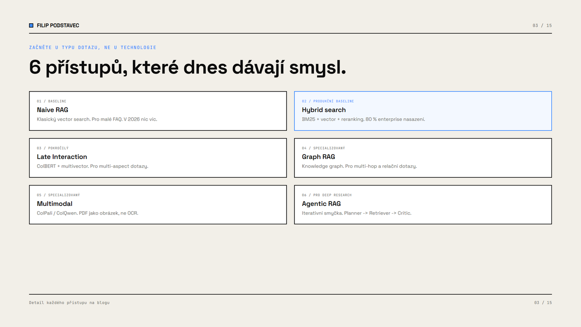Click the label 02 / PRODUKČNÍ BASELINE
581x327 pixels.
328,101
